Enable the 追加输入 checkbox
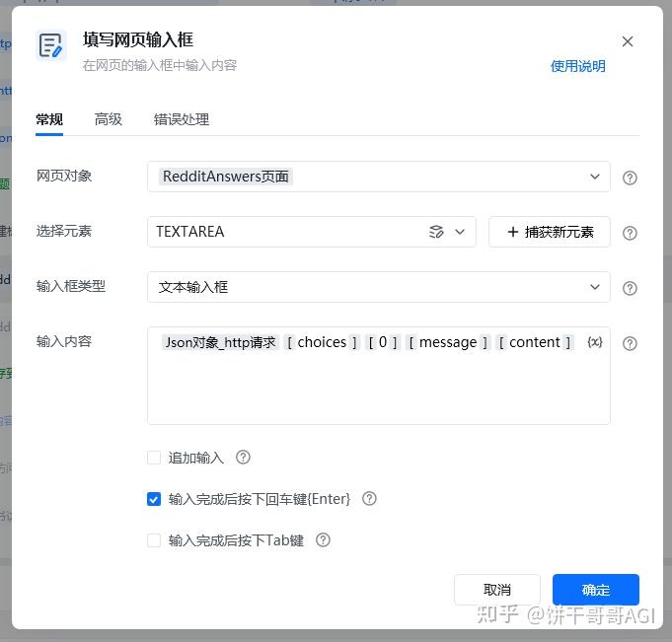672x642 pixels. point(154,458)
